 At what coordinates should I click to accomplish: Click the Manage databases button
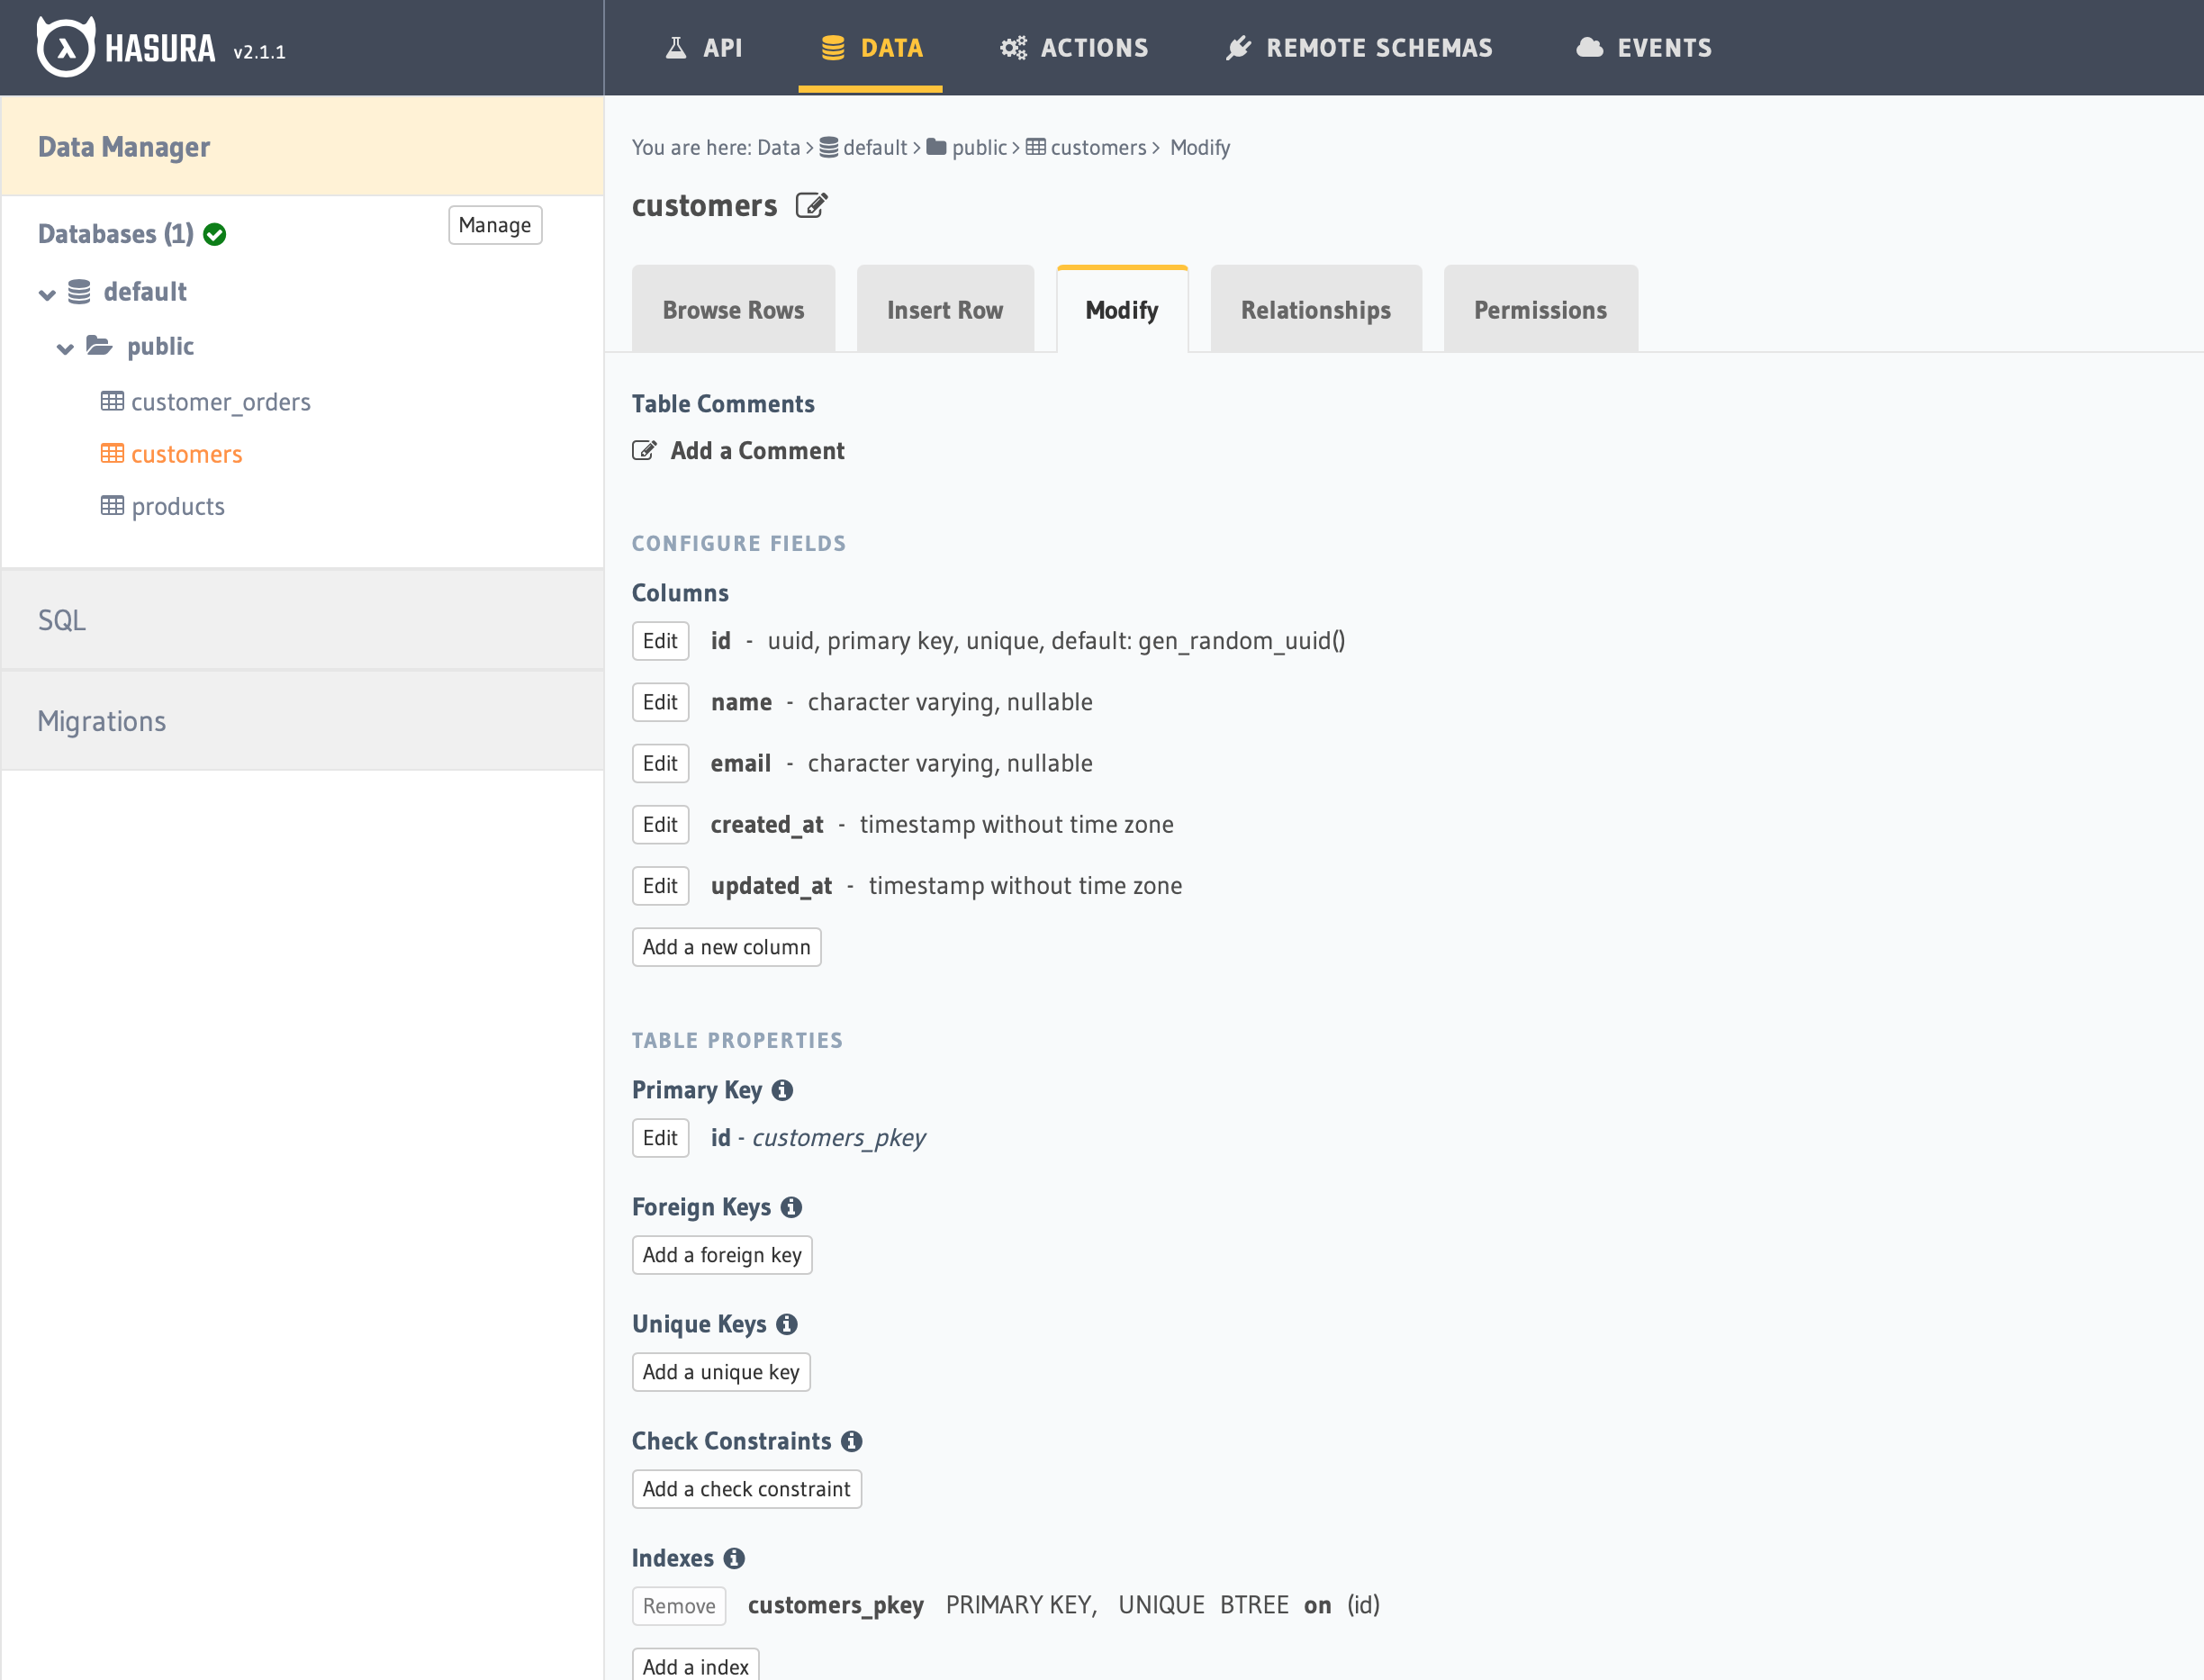tap(494, 225)
